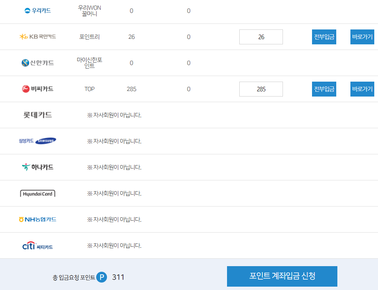Click the Citi Card logo
378x290 pixels.
[x=38, y=246]
